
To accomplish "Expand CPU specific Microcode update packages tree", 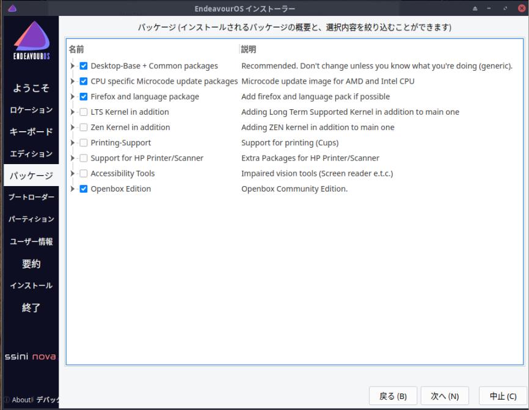I will coord(72,81).
